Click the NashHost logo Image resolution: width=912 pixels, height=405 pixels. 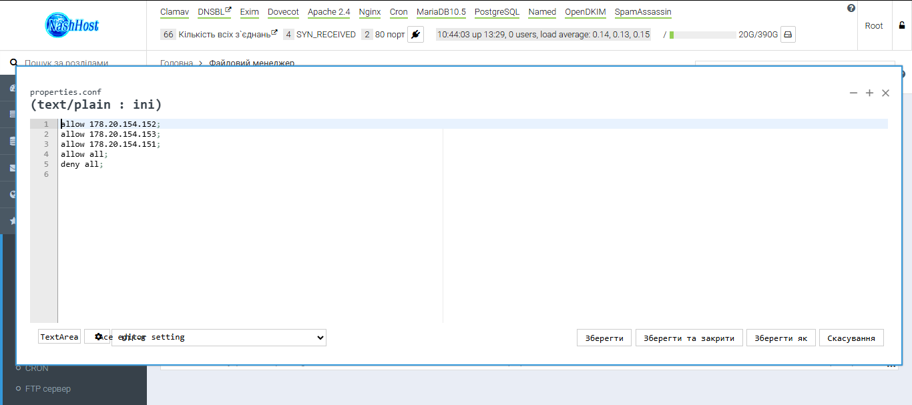pos(71,25)
